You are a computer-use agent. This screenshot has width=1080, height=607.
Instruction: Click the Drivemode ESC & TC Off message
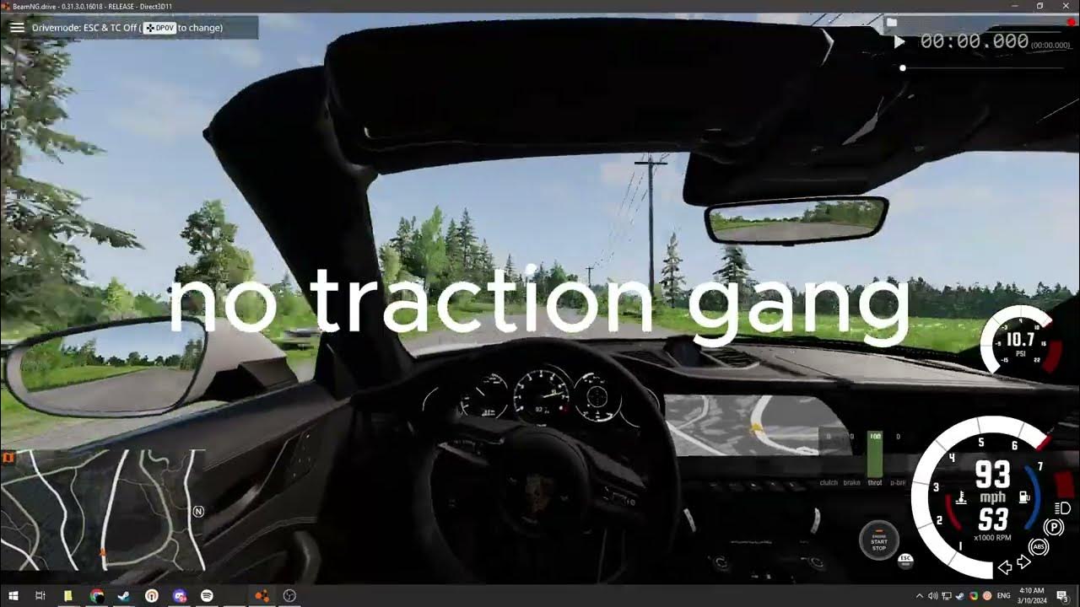coord(128,28)
